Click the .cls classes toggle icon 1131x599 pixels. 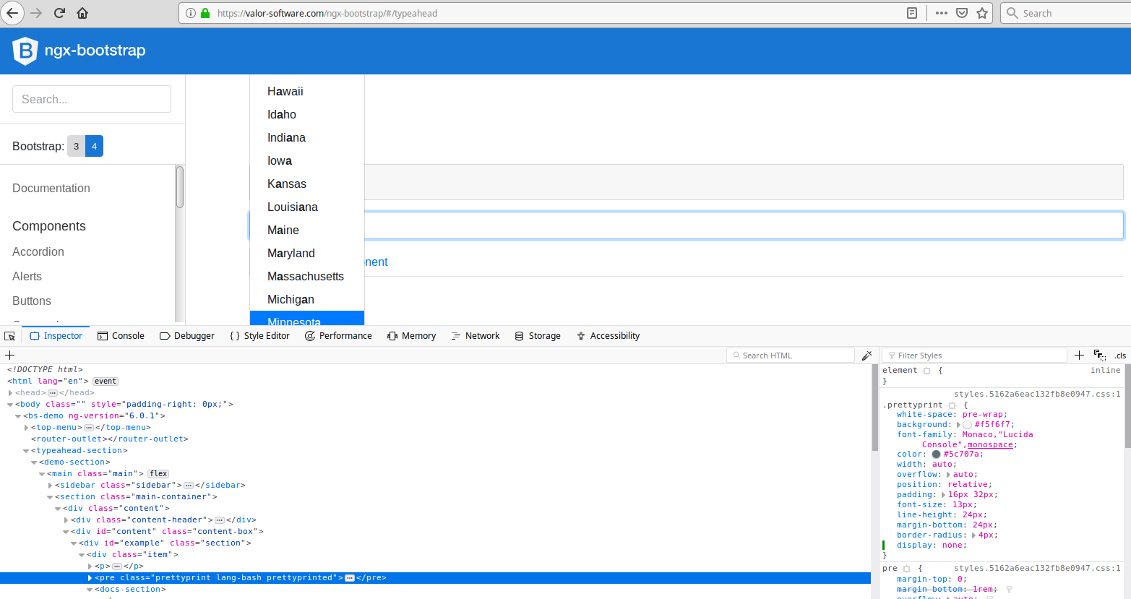(1121, 355)
